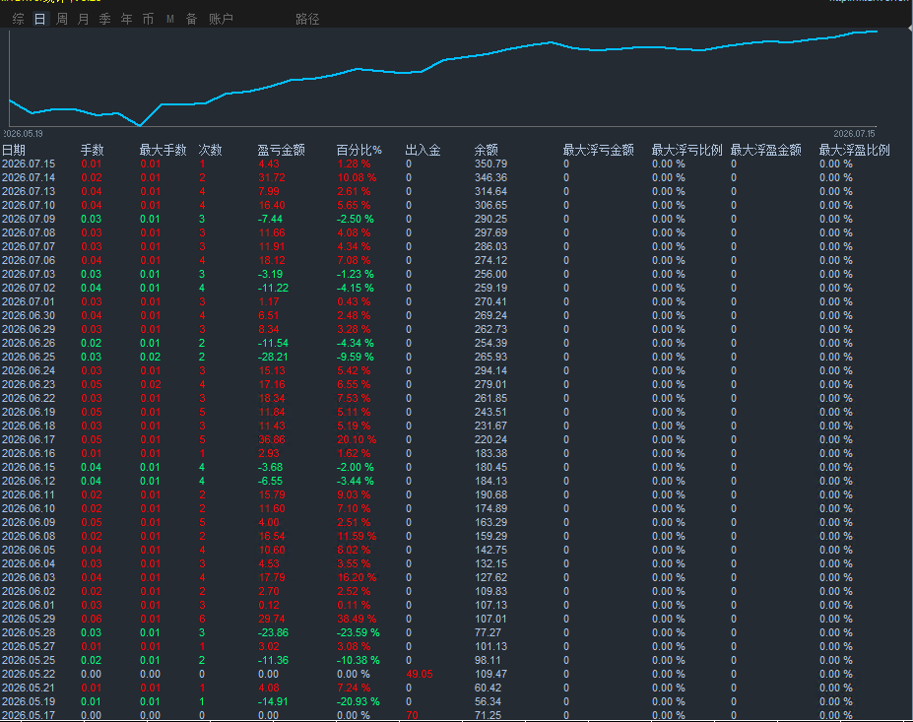The height and width of the screenshot is (722, 913).
Task: Select the 日 daily statistics tab
Action: [x=39, y=20]
